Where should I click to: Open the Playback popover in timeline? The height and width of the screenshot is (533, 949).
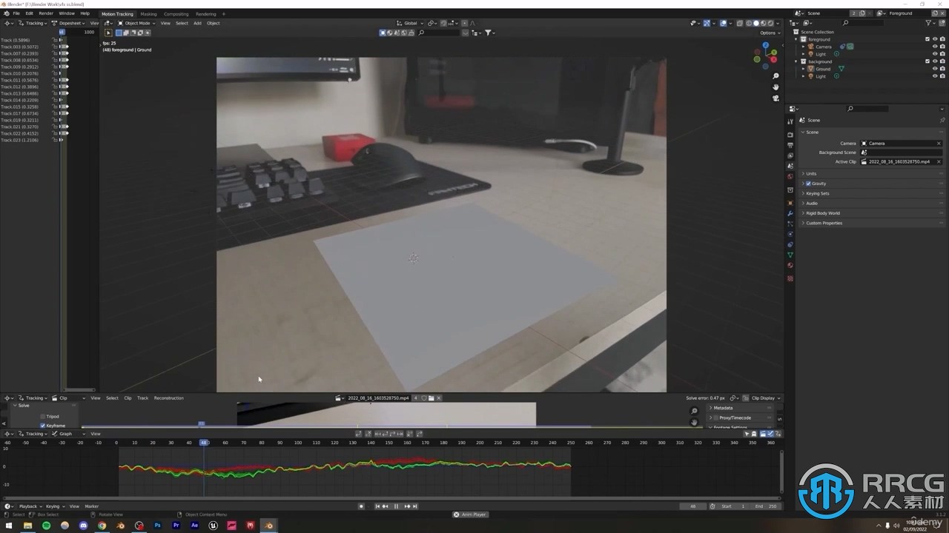point(30,506)
